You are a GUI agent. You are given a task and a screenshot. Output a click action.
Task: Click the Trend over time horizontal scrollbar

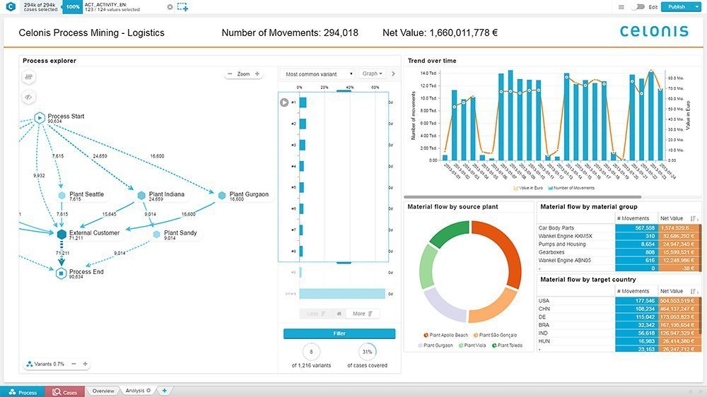coord(522,197)
